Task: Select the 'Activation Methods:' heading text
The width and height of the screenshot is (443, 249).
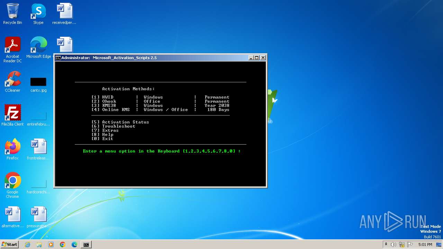Action: pyautogui.click(x=128, y=89)
